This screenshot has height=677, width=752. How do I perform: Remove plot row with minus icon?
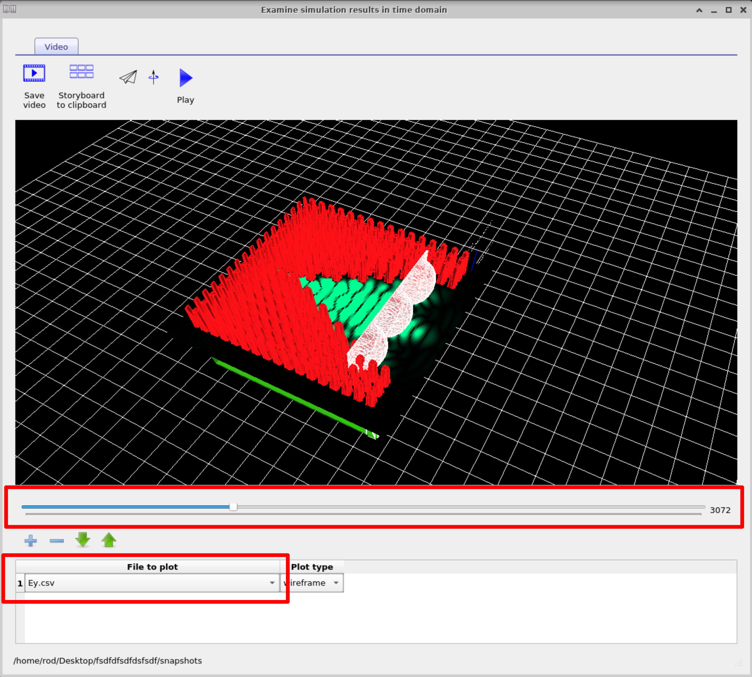(x=56, y=540)
